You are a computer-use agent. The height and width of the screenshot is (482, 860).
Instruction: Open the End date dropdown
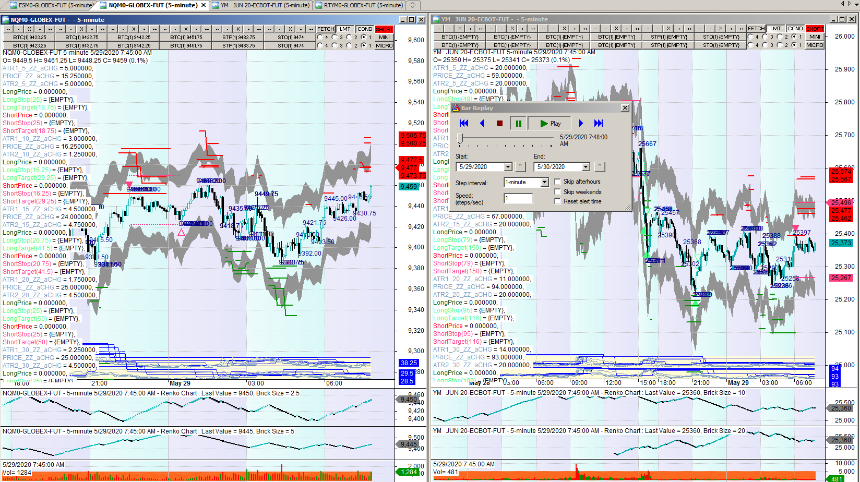point(586,167)
